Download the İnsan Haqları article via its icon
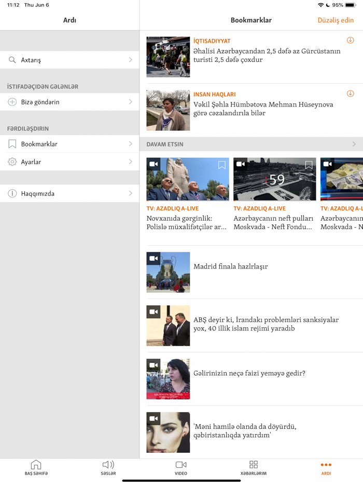This screenshot has width=363, height=485. 350,93
